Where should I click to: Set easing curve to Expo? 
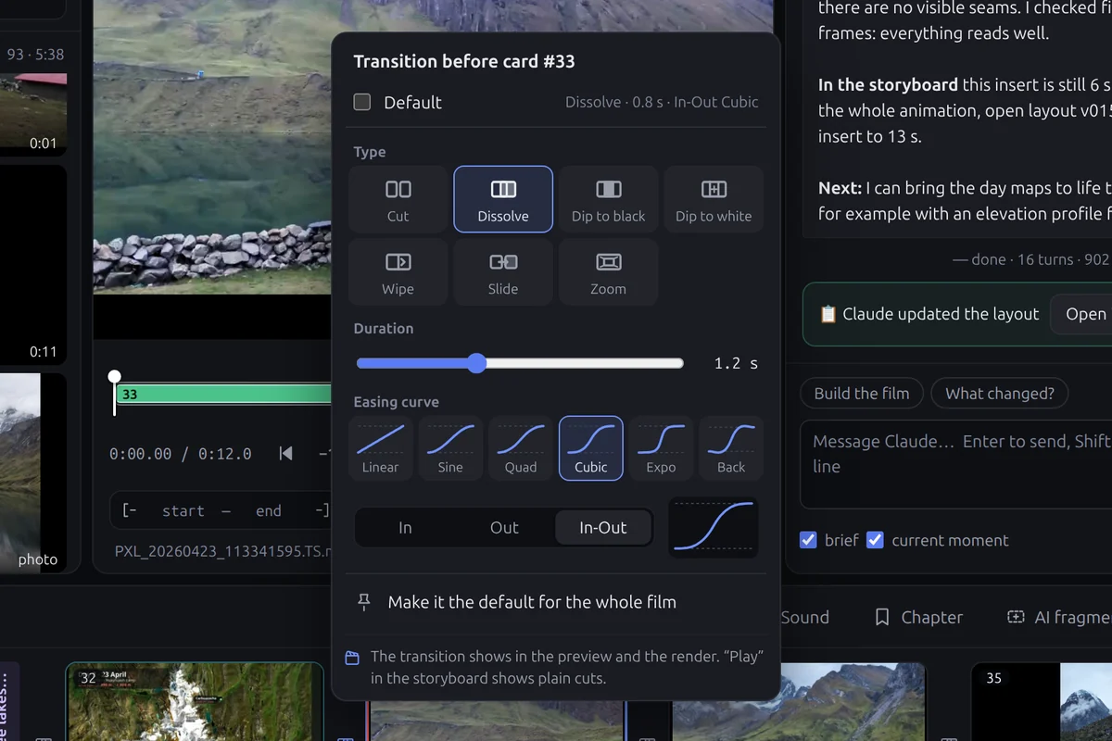(661, 448)
